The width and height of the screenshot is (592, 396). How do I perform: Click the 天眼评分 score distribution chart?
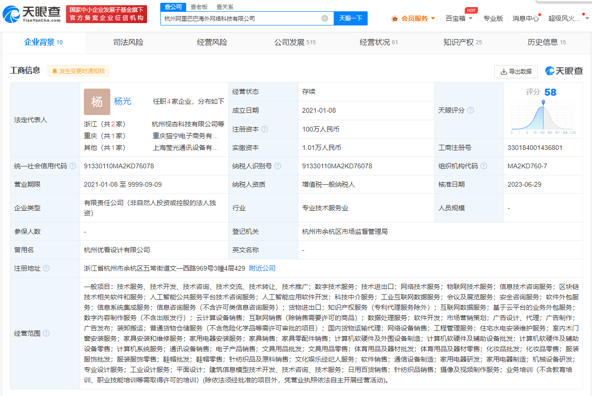point(543,117)
